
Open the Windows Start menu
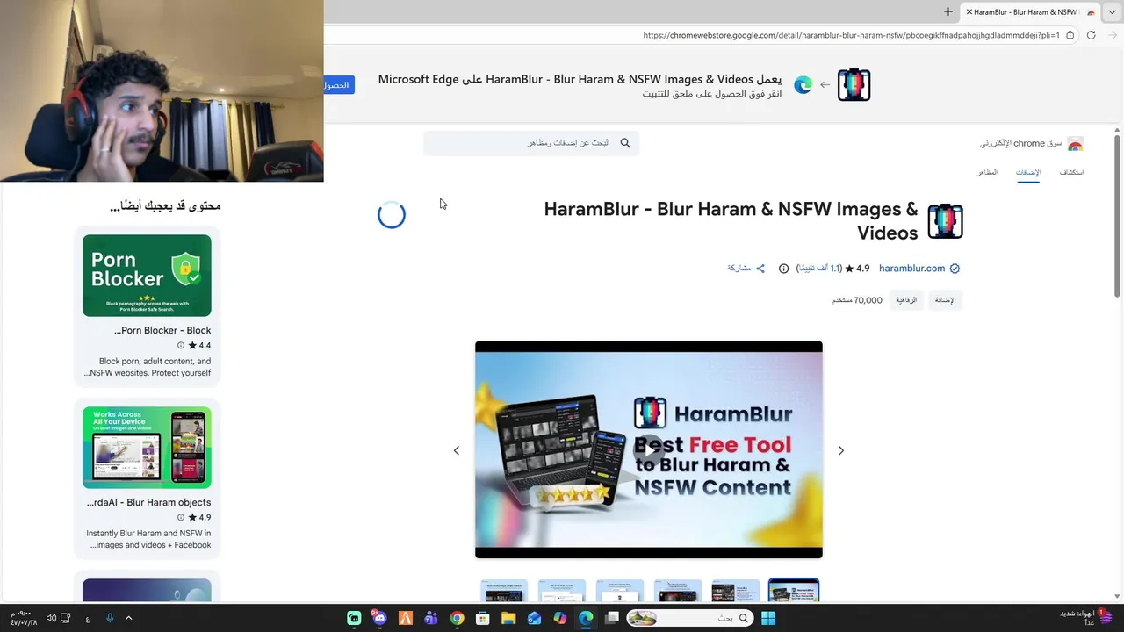click(x=768, y=618)
